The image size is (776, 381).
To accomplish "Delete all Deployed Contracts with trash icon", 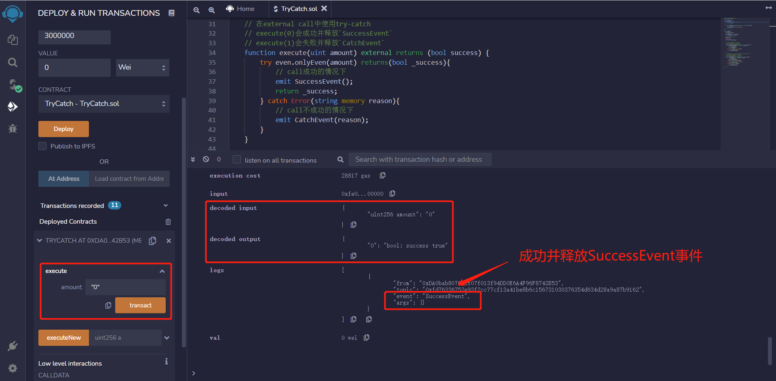I will pyautogui.click(x=168, y=222).
